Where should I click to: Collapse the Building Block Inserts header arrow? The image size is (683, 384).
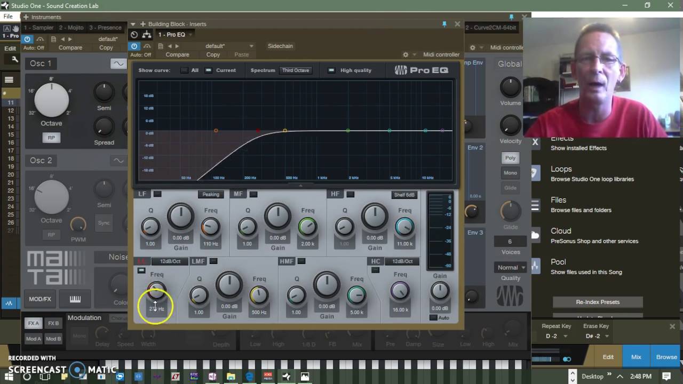coord(134,24)
